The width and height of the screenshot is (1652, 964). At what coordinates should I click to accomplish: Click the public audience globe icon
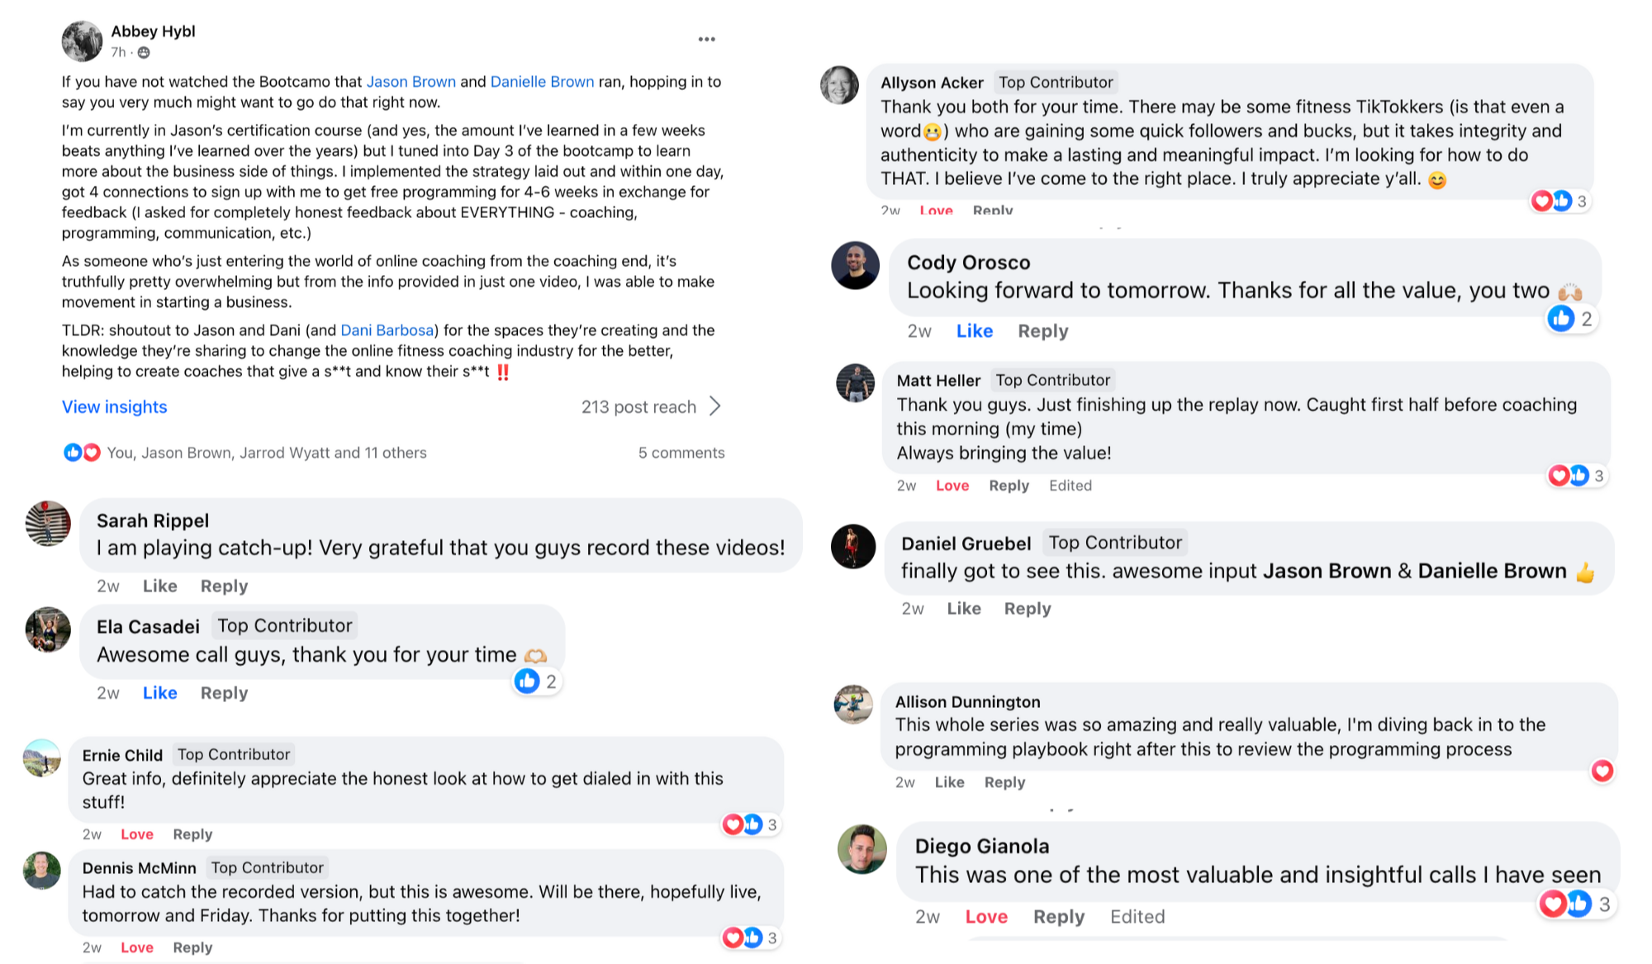[x=144, y=53]
